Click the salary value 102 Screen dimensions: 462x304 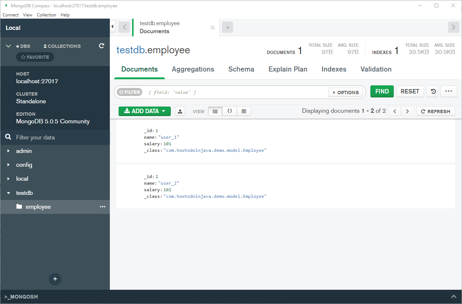point(167,190)
